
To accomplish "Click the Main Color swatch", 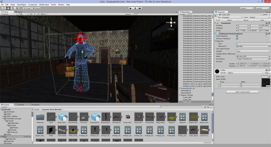I will click(264, 77).
